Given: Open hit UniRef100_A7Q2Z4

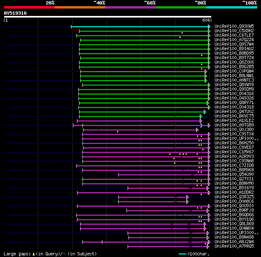Looking at the screenshot, I should [234, 40].
